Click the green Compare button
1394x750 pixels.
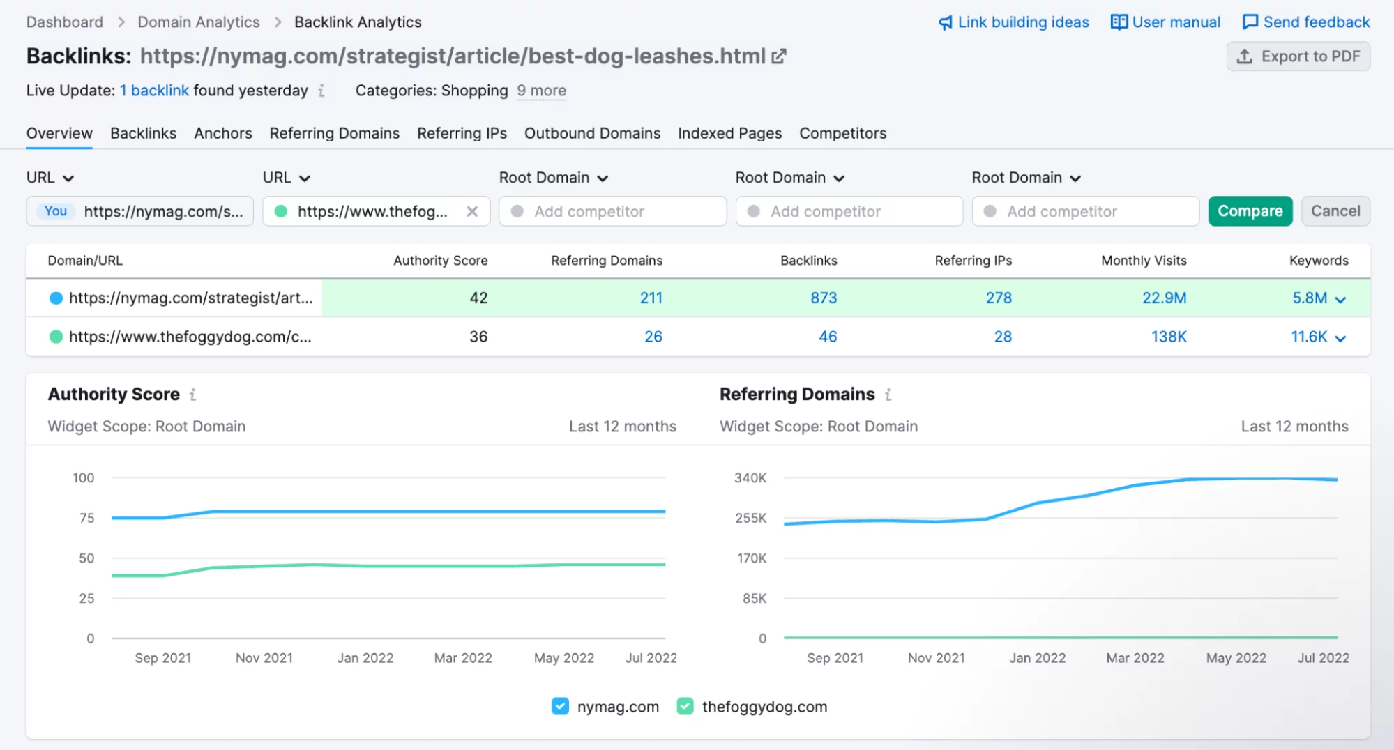click(x=1250, y=211)
